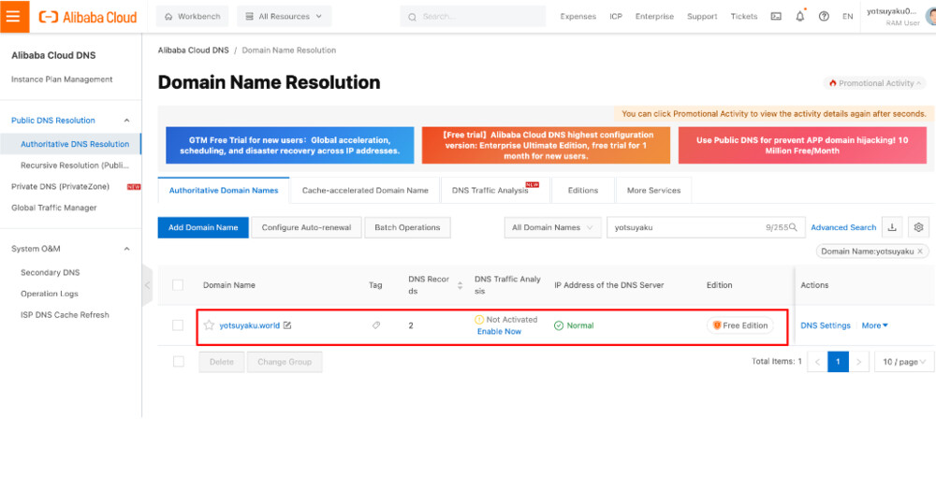Image resolution: width=936 pixels, height=490 pixels.
Task: Expand the More actions menu
Action: (x=874, y=325)
